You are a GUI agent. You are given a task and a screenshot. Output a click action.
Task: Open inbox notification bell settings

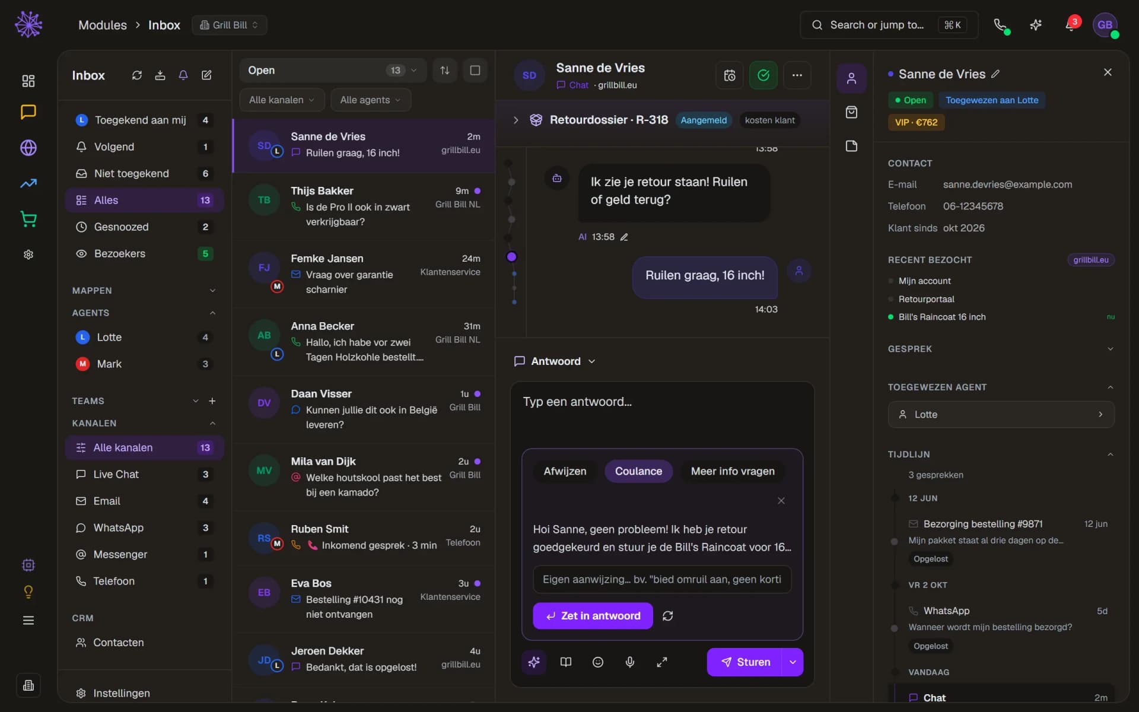click(183, 75)
